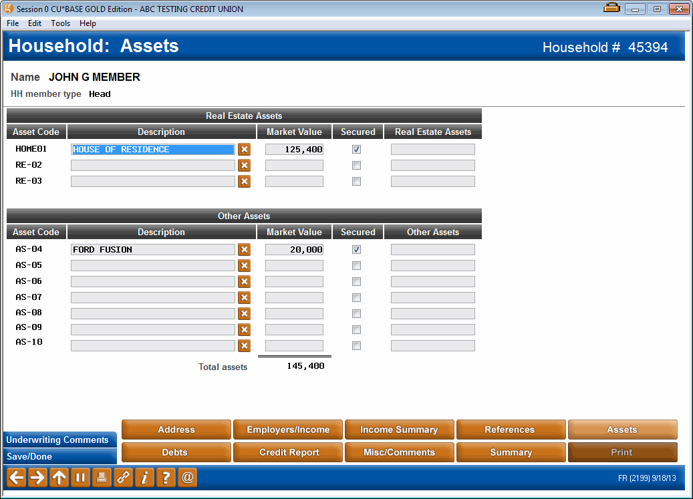This screenshot has width=693, height=499.
Task: Open the info icon in the bottom toolbar
Action: coord(144,478)
